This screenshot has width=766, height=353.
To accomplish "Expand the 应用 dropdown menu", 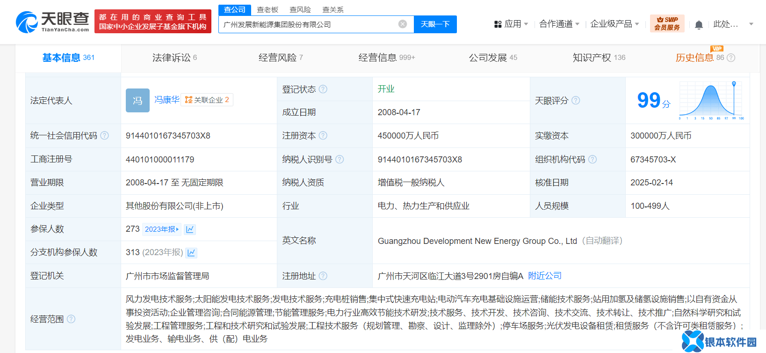I will click(511, 24).
